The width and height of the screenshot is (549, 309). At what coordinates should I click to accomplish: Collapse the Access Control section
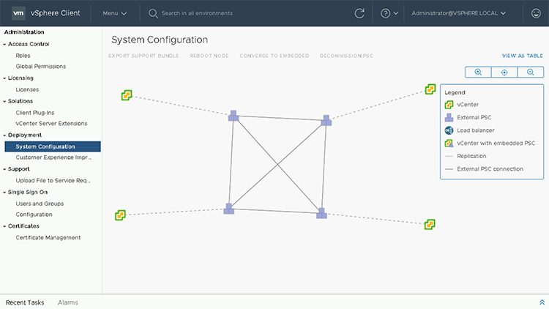pos(4,44)
